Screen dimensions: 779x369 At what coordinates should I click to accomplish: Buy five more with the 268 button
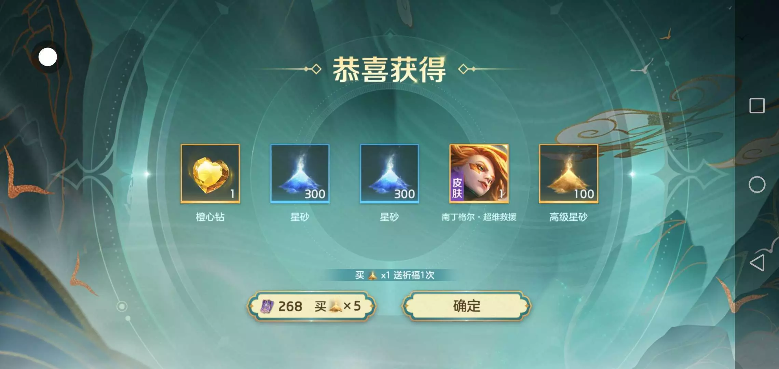311,306
